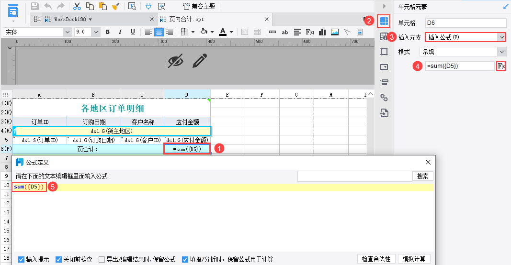
Task: Click the Redo arrow icon
Action: [61, 6]
